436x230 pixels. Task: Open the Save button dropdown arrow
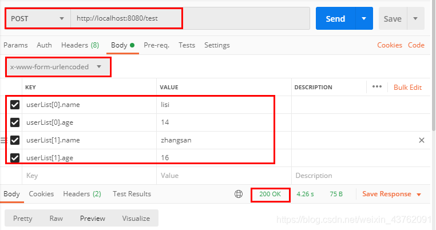coord(415,19)
